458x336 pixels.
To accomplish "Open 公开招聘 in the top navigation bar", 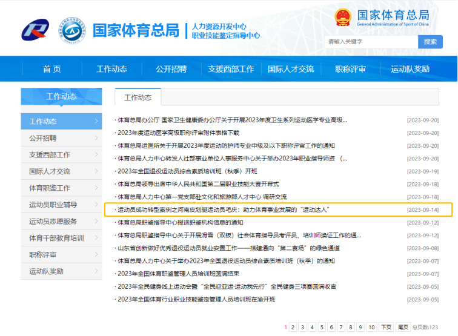I will [171, 69].
